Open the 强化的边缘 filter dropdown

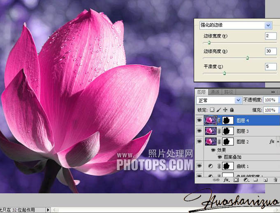[x=268, y=25]
